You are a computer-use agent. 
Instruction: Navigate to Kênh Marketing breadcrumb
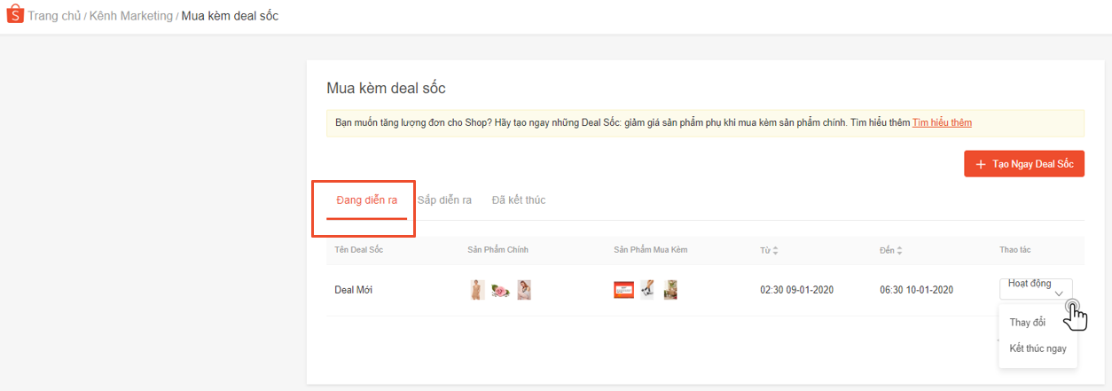130,16
